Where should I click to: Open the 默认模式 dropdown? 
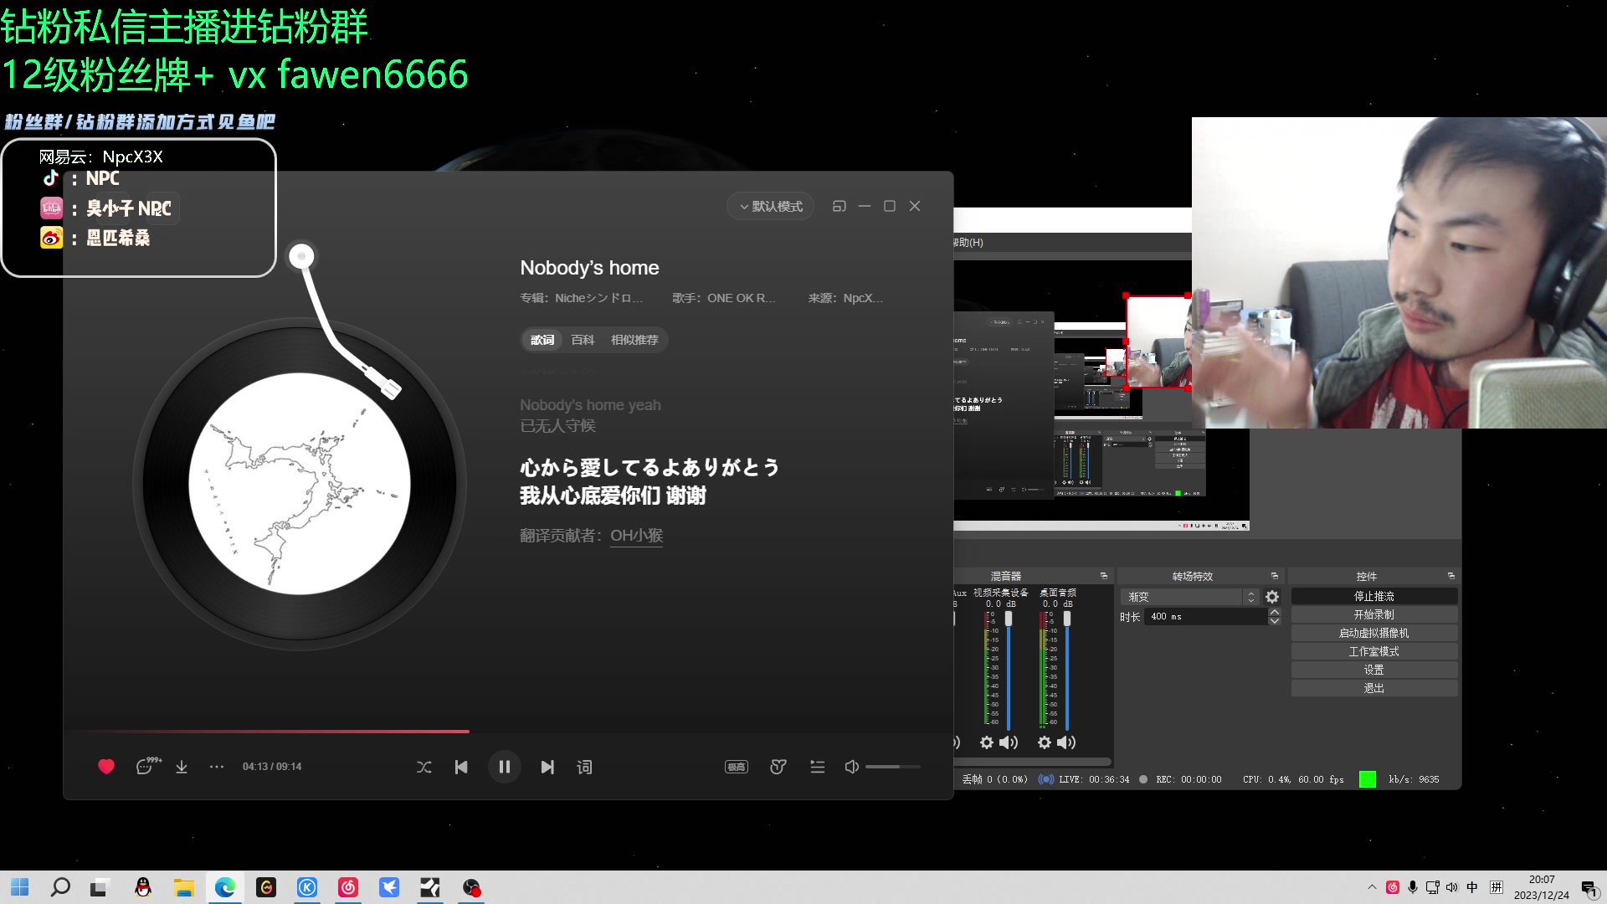(769, 206)
